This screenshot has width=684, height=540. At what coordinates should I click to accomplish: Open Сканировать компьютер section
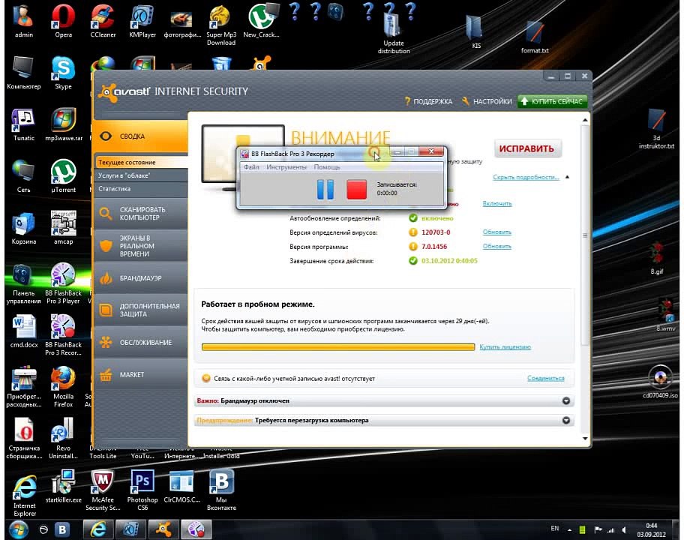click(140, 213)
